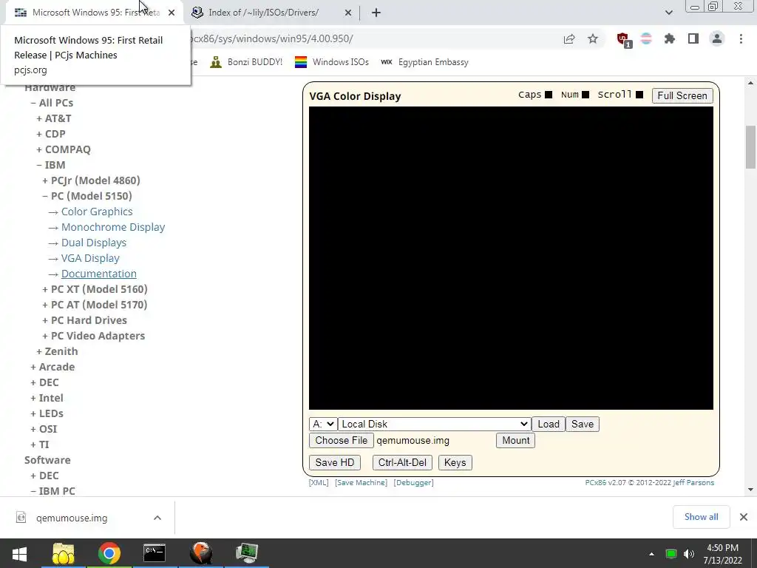
Task: Mount the selected qemumouse.img disk
Action: (x=515, y=441)
